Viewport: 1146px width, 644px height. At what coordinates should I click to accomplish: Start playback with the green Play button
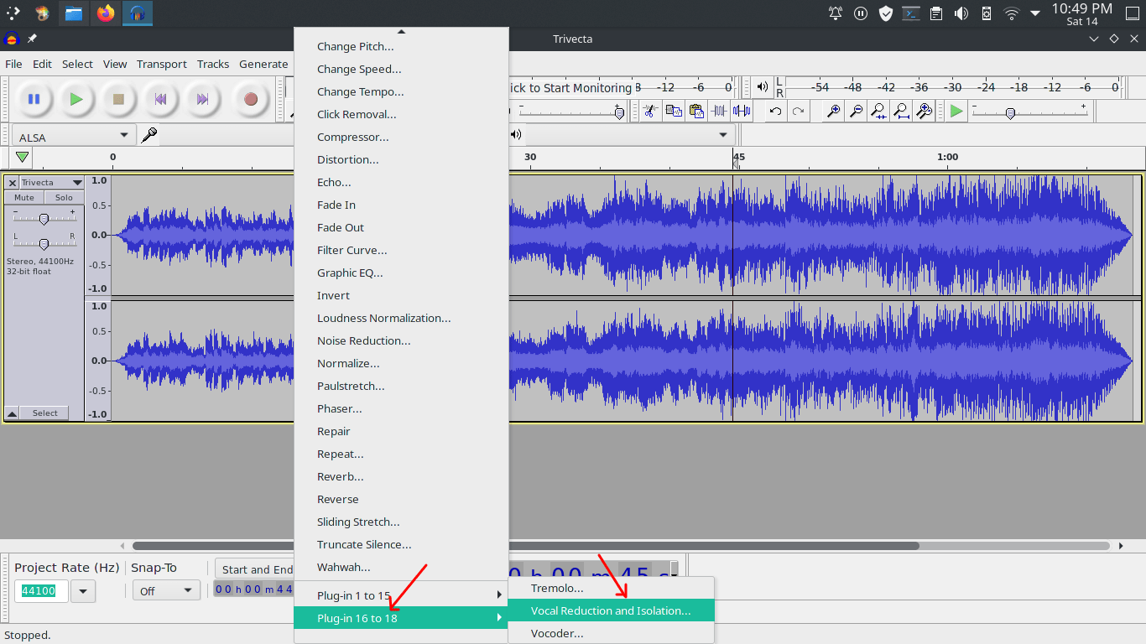point(76,99)
